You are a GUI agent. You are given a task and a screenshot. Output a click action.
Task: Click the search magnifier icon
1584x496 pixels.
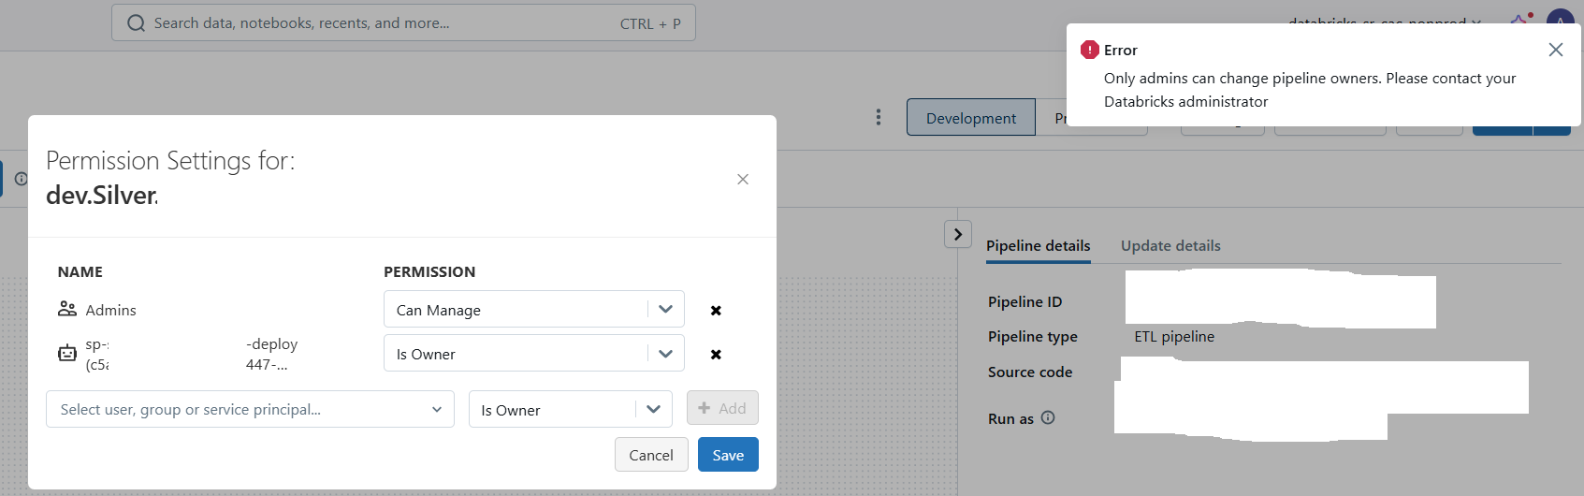137,23
